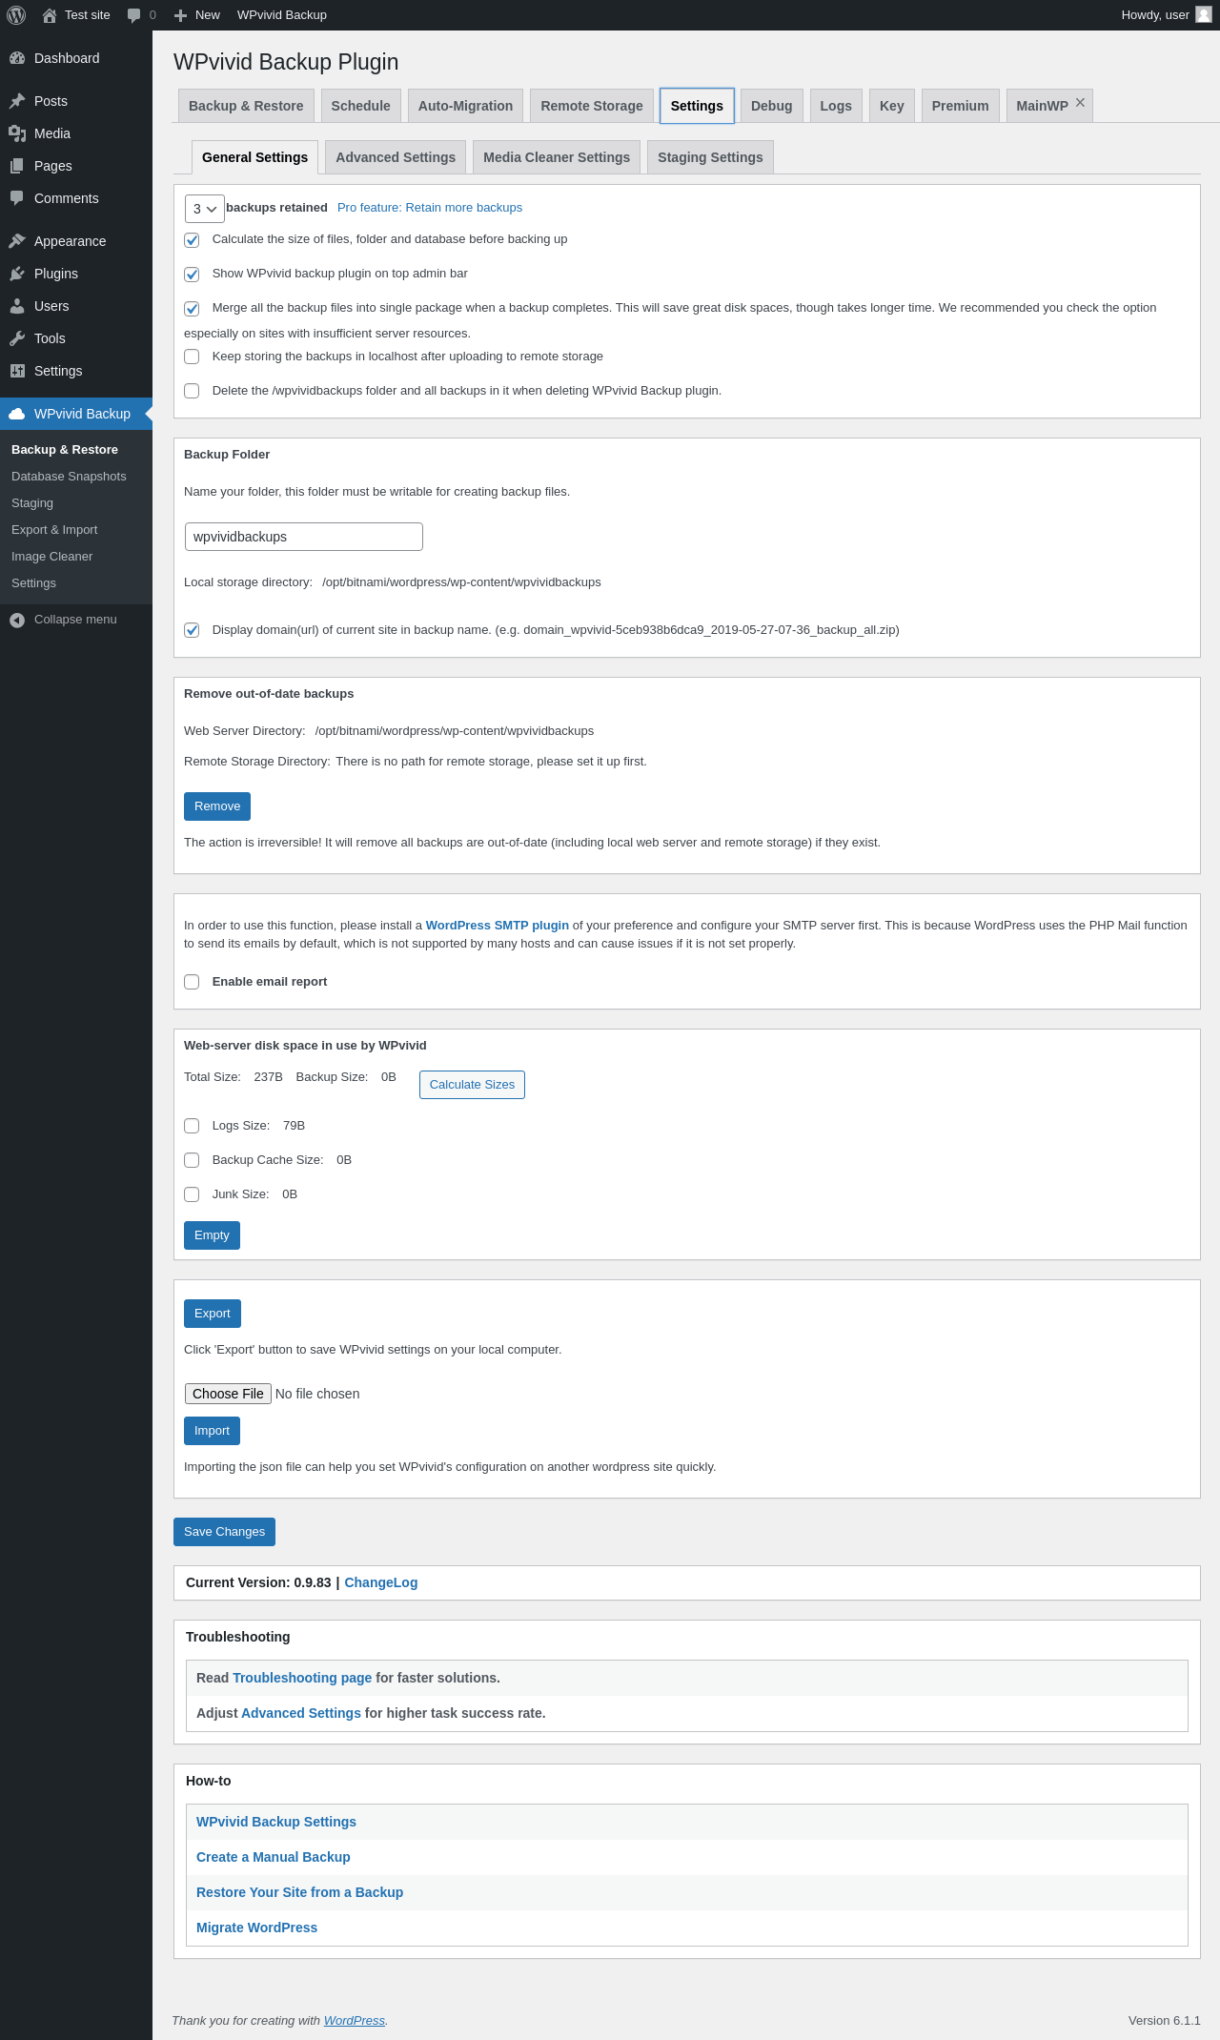Click the WPvivid Backup cloud icon
This screenshot has height=2040, width=1220.
tap(17, 414)
